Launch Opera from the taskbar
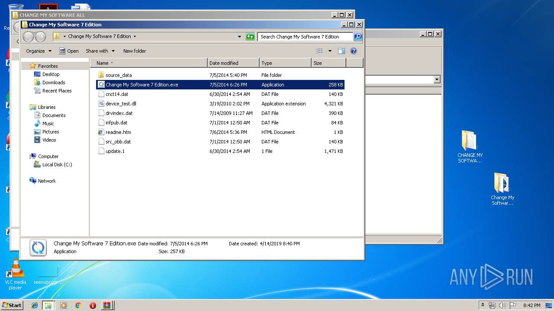554x311 pixels. (93, 305)
